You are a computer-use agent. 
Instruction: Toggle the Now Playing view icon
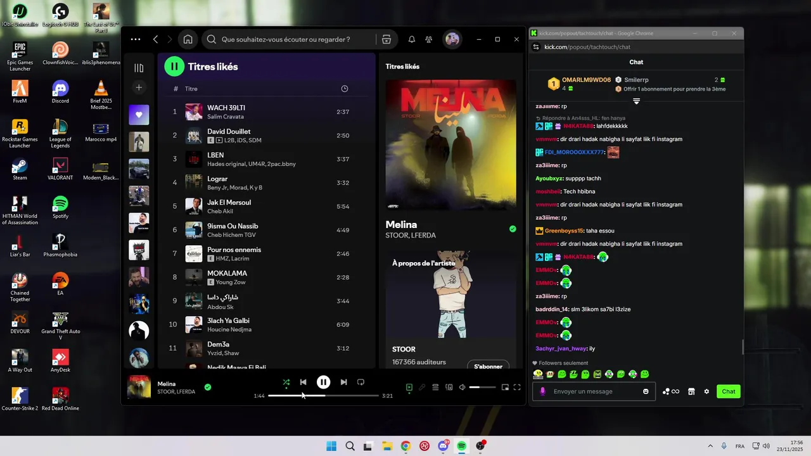point(409,387)
